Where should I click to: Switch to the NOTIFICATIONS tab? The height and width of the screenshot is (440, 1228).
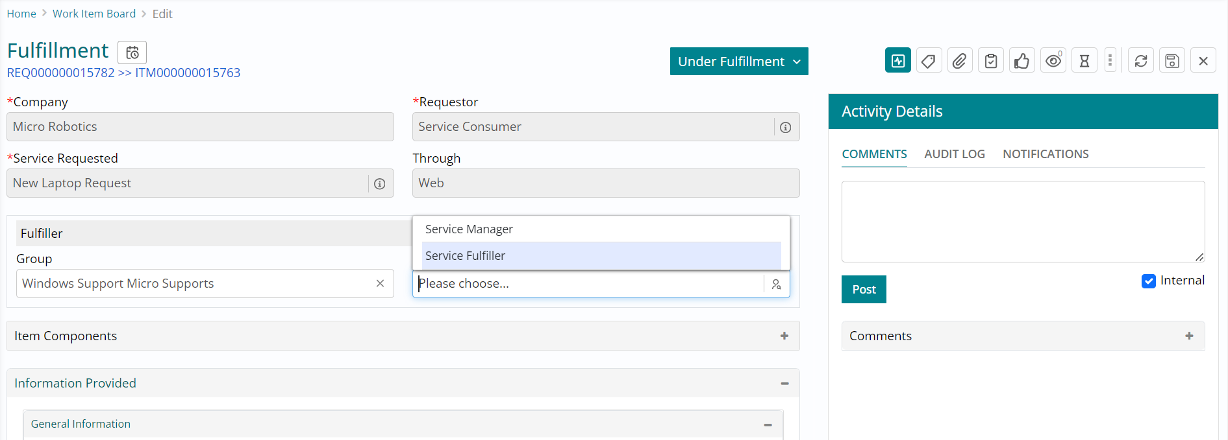tap(1045, 154)
